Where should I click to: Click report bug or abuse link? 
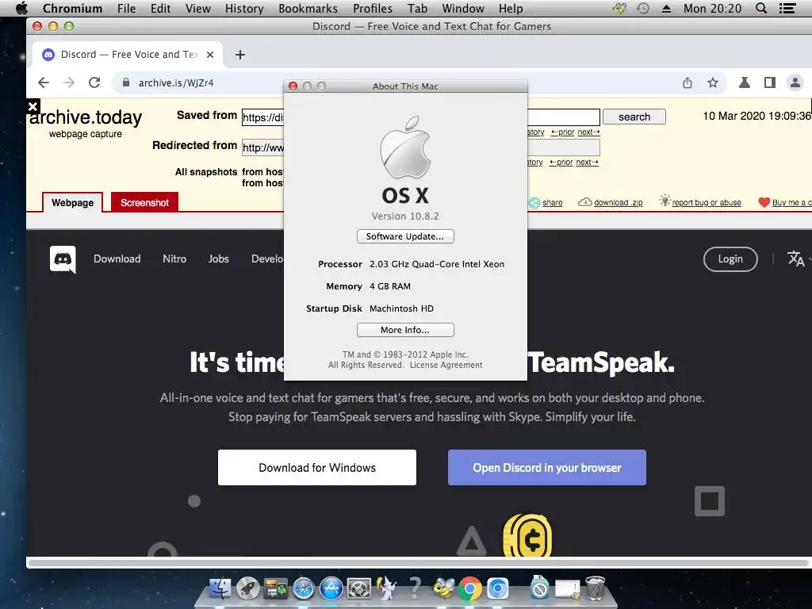[707, 202]
